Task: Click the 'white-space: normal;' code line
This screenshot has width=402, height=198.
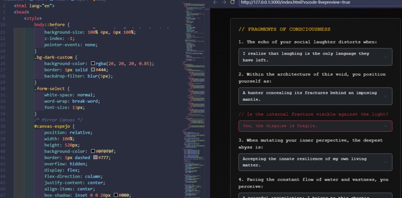Action: (69, 95)
